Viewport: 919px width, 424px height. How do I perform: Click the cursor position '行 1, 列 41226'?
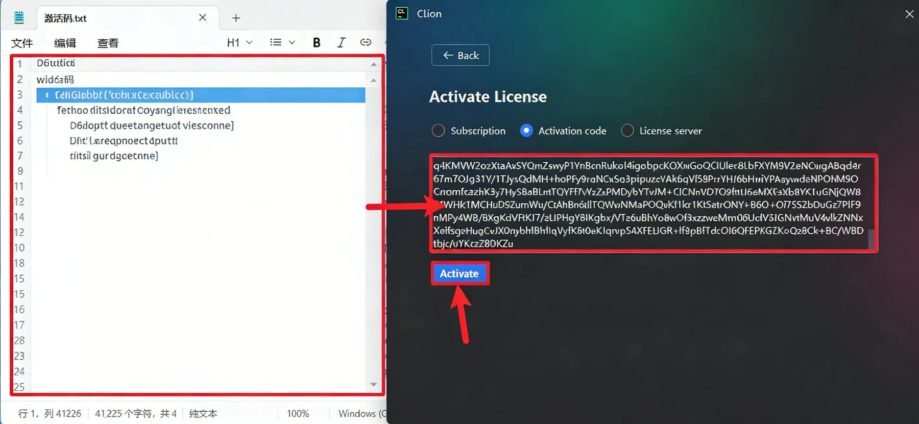50,413
